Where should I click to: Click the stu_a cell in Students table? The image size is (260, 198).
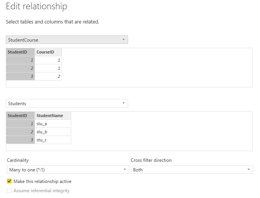pyautogui.click(x=53, y=124)
